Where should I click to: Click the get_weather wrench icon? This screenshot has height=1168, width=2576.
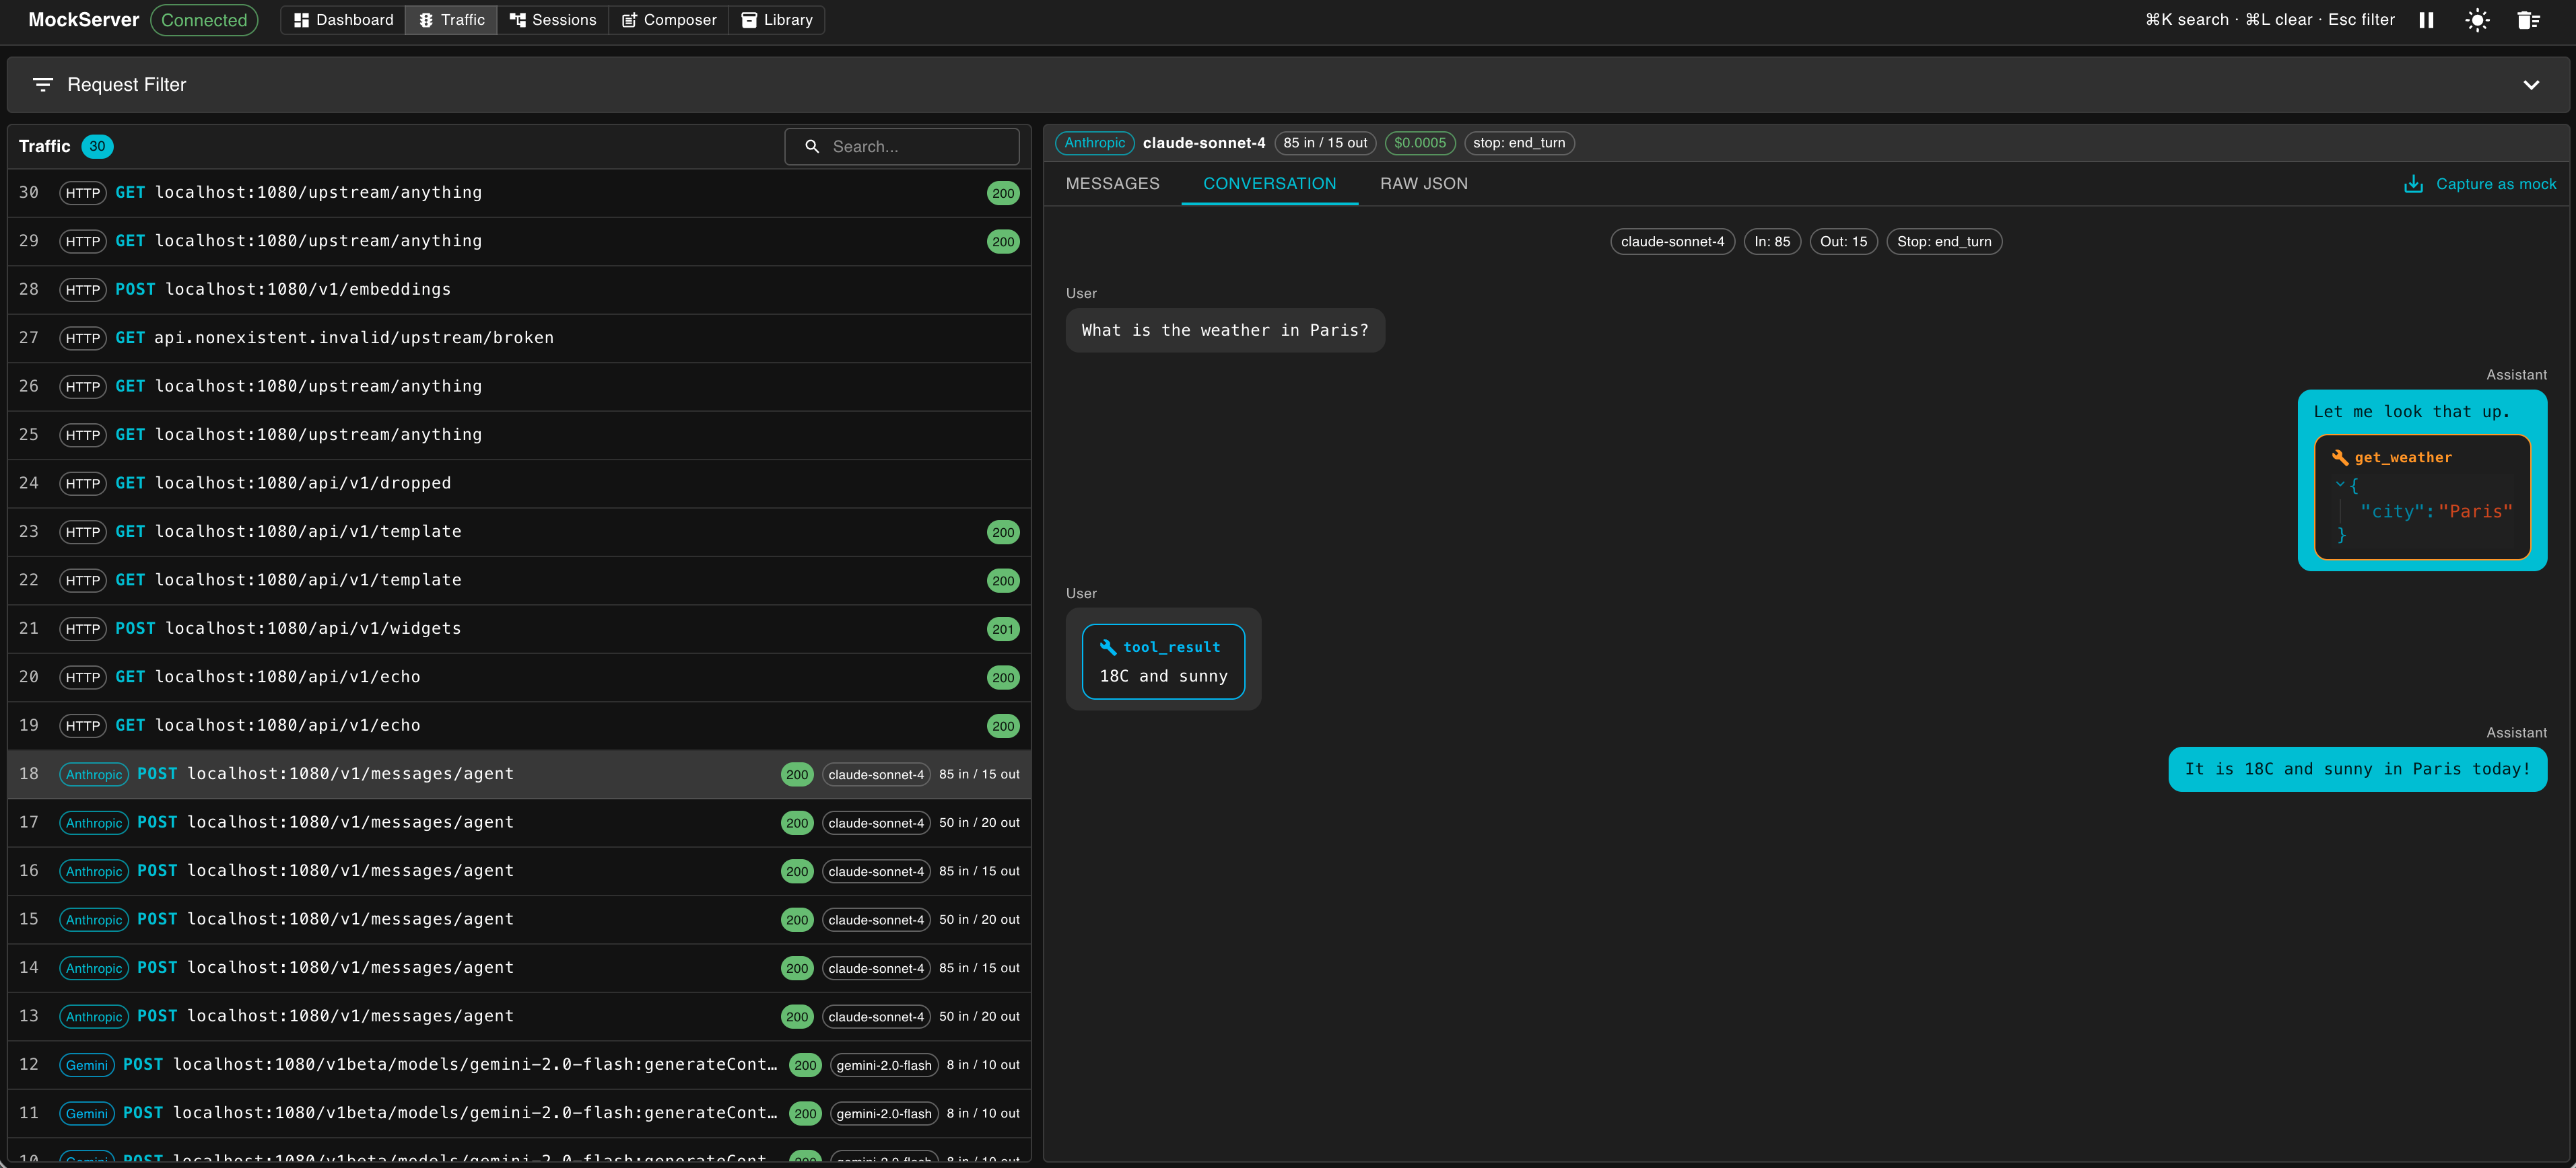[2340, 458]
